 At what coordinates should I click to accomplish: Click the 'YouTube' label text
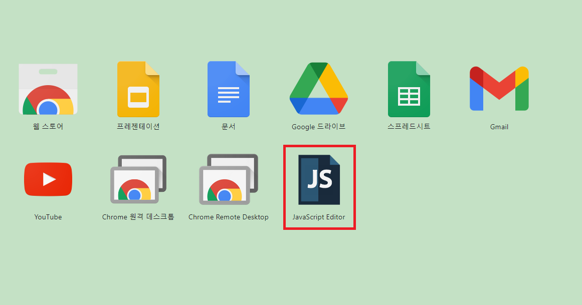pos(48,217)
